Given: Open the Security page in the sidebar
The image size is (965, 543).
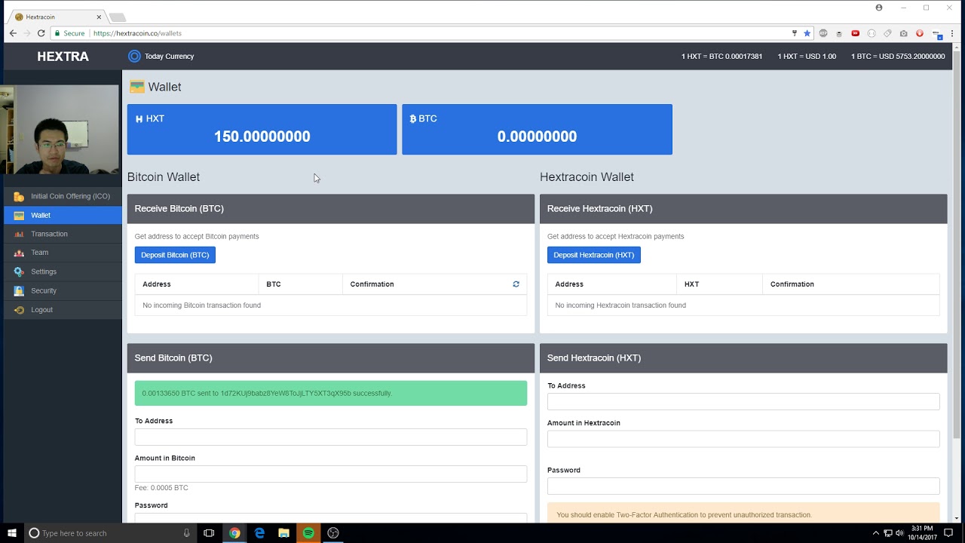Looking at the screenshot, I should click(63, 290).
